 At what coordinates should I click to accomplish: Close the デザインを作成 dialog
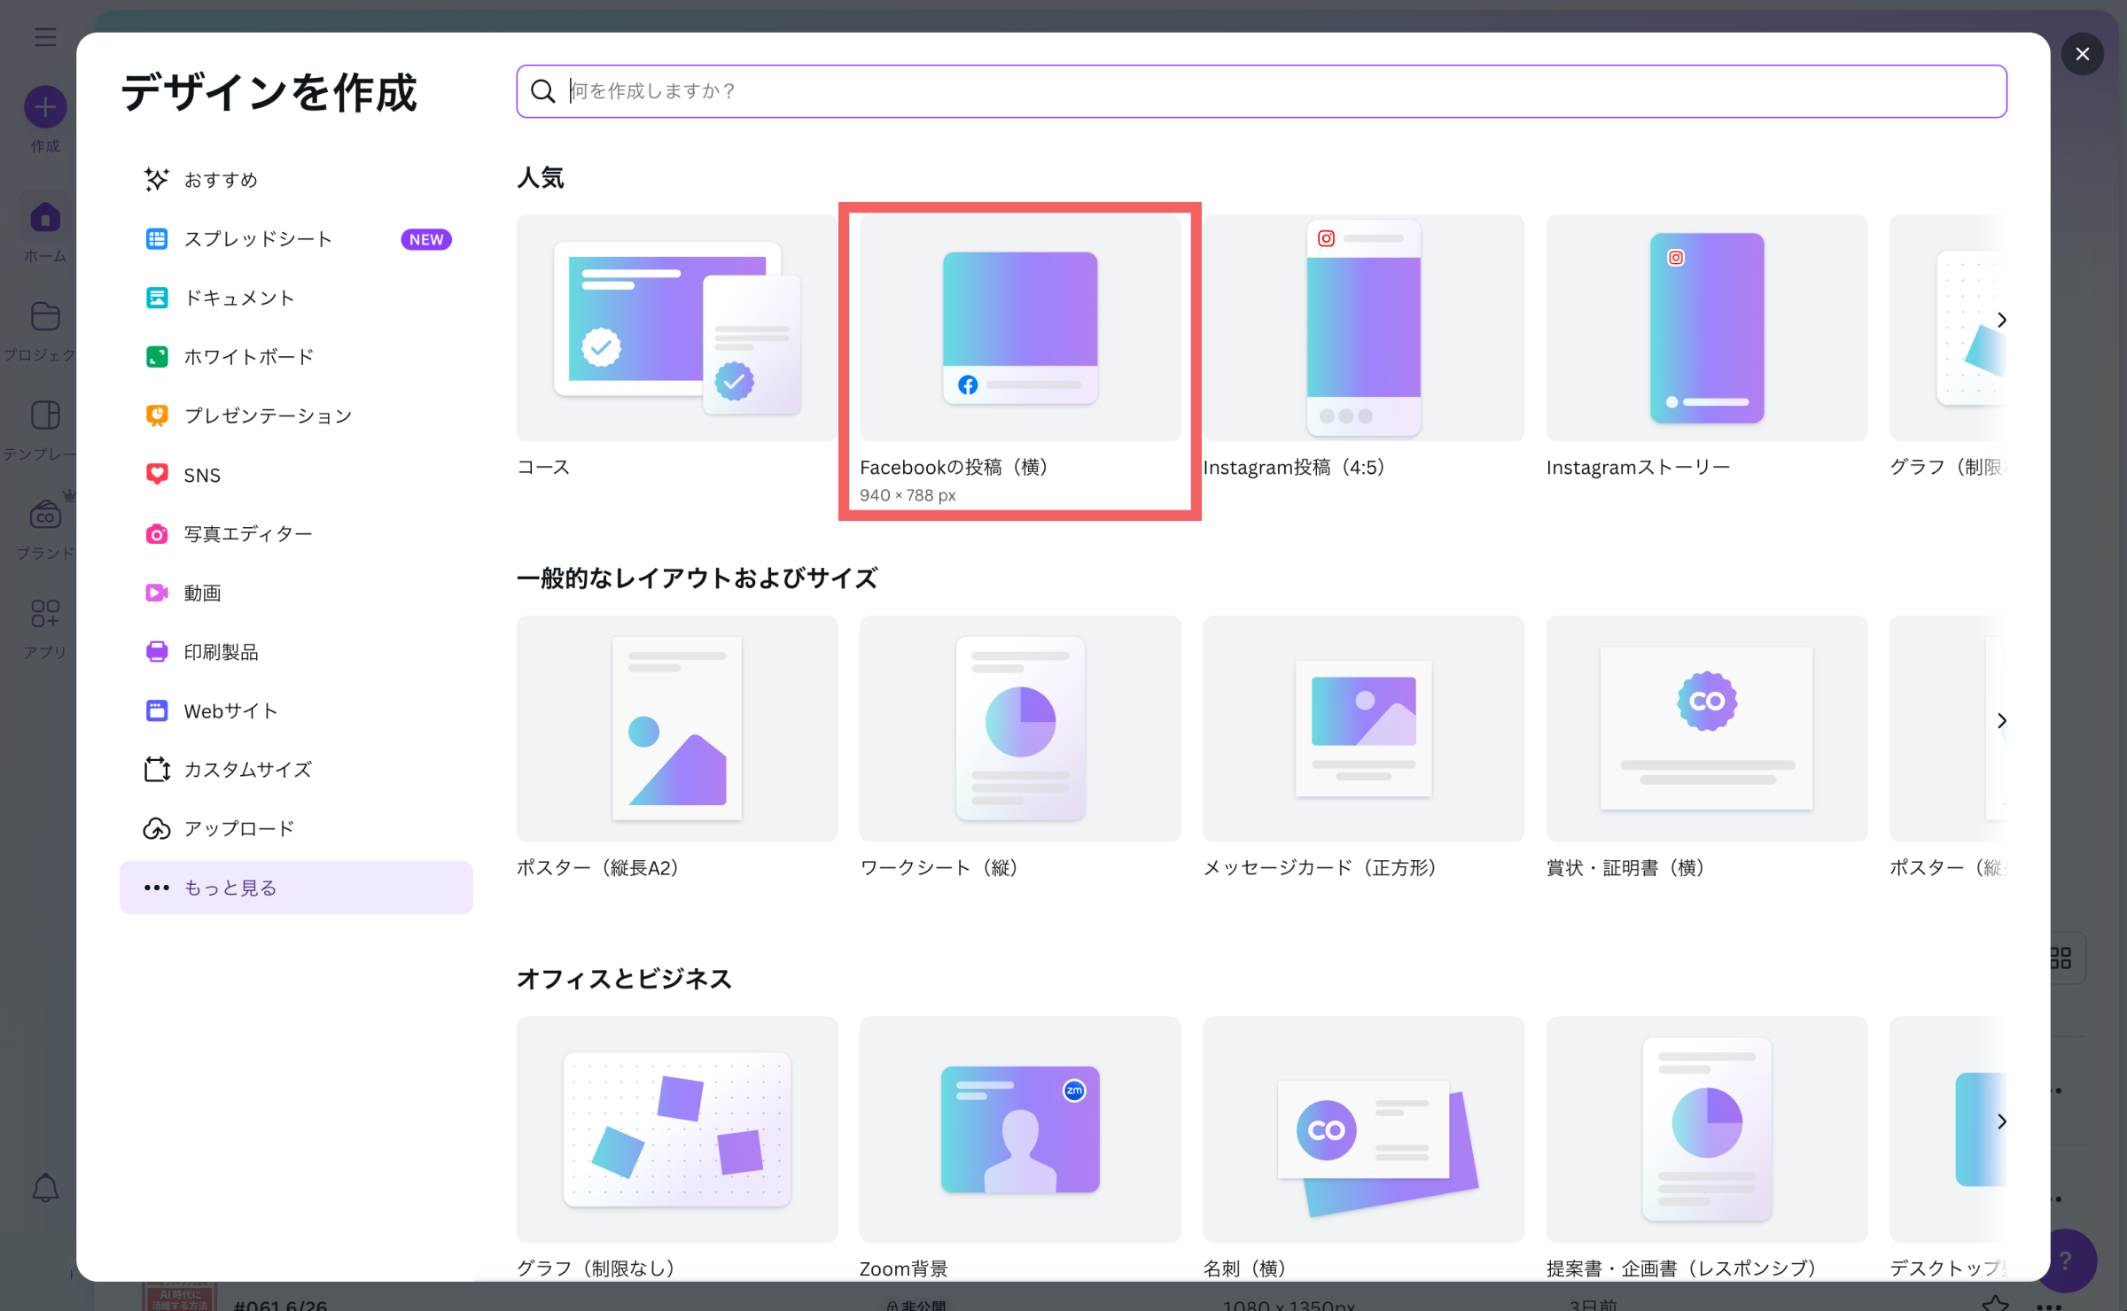pos(2082,54)
